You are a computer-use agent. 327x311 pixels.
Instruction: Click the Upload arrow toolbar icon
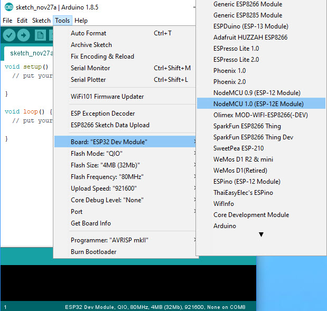pos(24,35)
